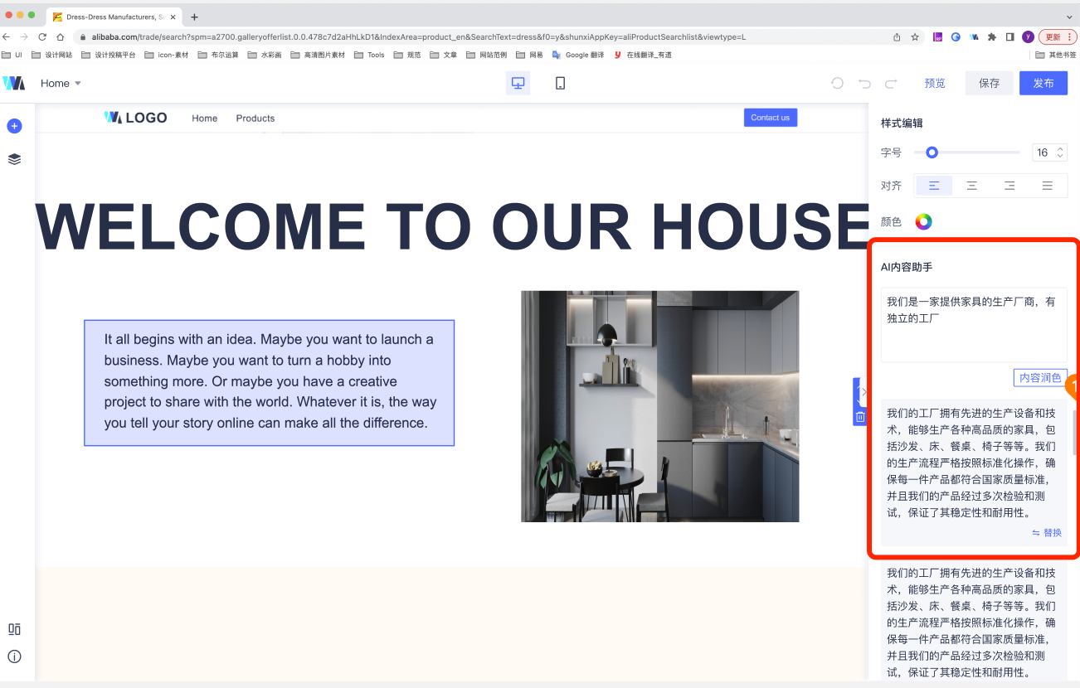The image size is (1080, 688).
Task: Open the layers panel in left sidebar
Action: click(14, 159)
